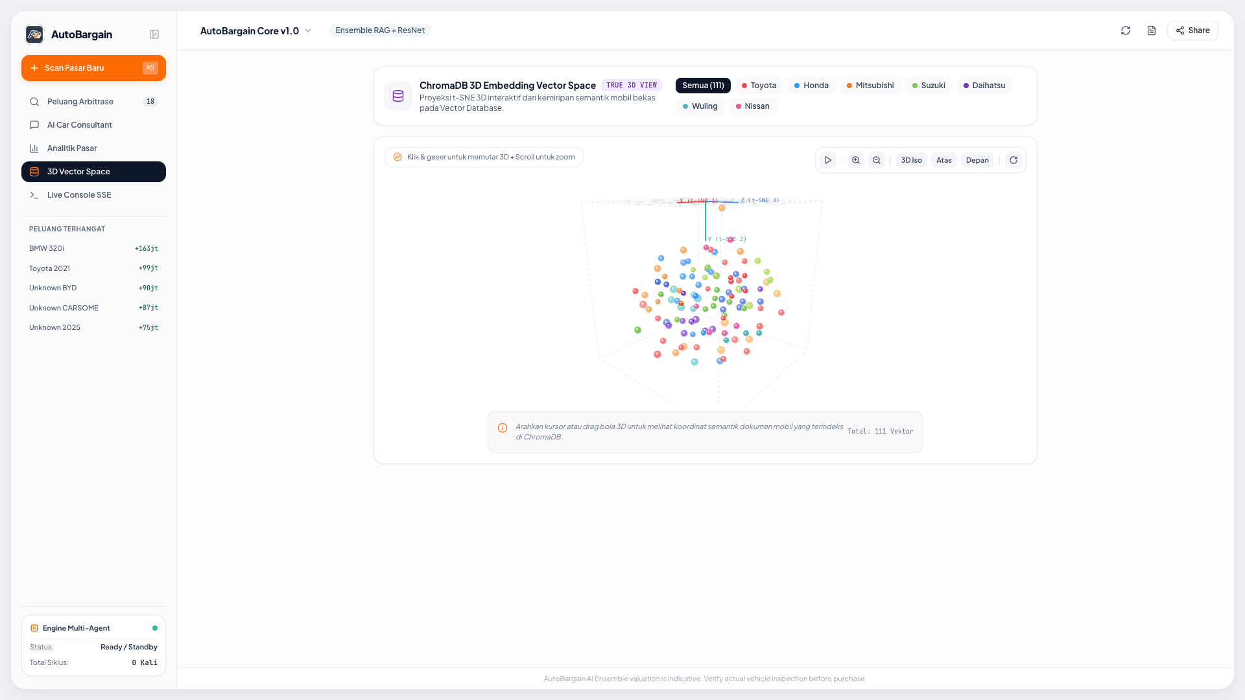
Task: Open Unknown CARSOME opportunity
Action: coord(93,308)
